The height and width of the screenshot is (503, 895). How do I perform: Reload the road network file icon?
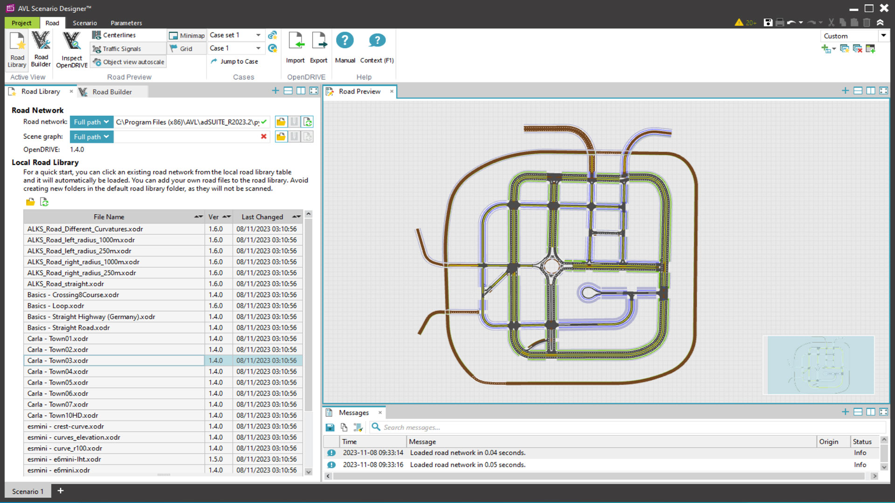[x=308, y=122]
